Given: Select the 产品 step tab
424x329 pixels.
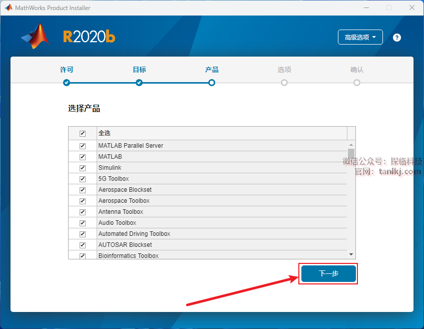Looking at the screenshot, I should point(212,70).
